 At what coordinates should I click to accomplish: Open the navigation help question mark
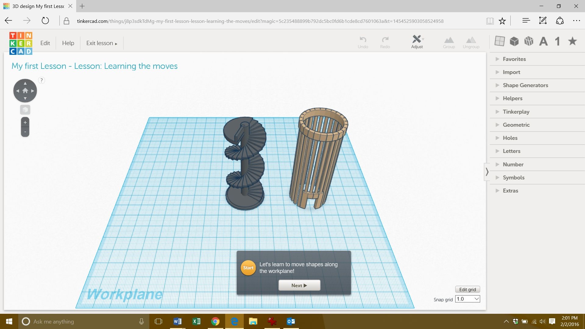coord(41,80)
